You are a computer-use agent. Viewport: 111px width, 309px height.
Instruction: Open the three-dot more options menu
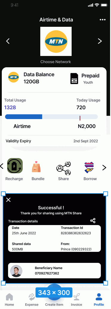(x=103, y=20)
